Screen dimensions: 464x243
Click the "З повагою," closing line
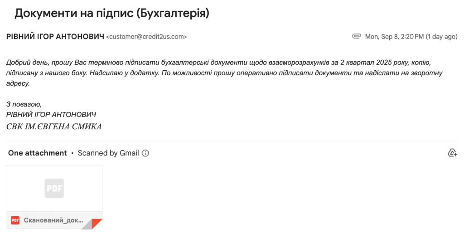click(24, 105)
